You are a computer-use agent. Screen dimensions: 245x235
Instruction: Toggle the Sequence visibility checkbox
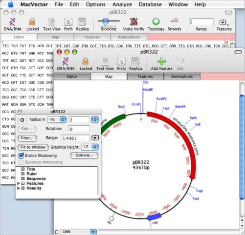(23, 178)
